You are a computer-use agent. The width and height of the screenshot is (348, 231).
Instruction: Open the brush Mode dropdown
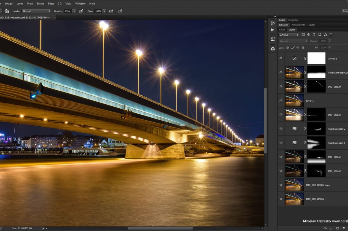pos(36,11)
